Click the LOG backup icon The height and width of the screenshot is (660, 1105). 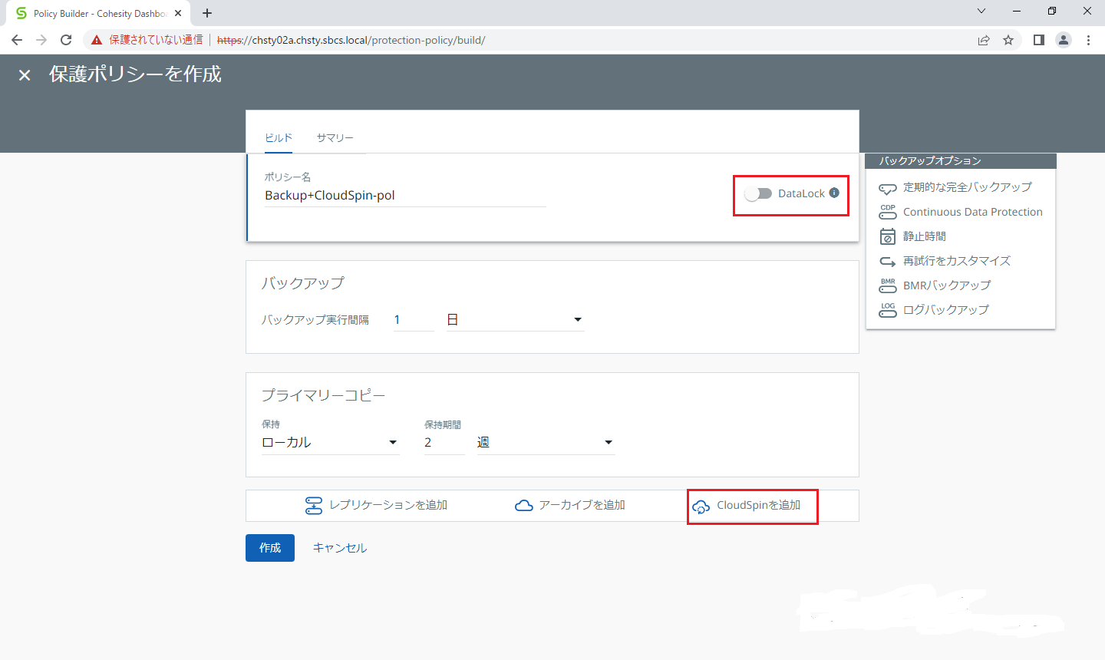pos(888,310)
